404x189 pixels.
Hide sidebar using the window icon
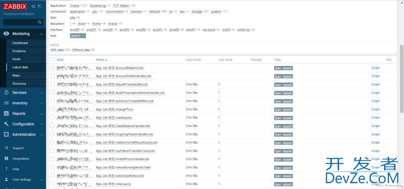point(39,7)
